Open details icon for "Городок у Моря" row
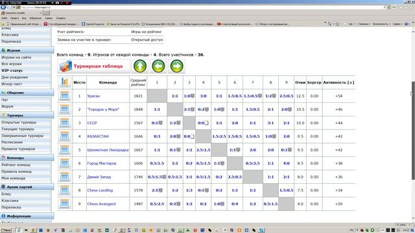This screenshot has height=233, width=415. [x=64, y=109]
